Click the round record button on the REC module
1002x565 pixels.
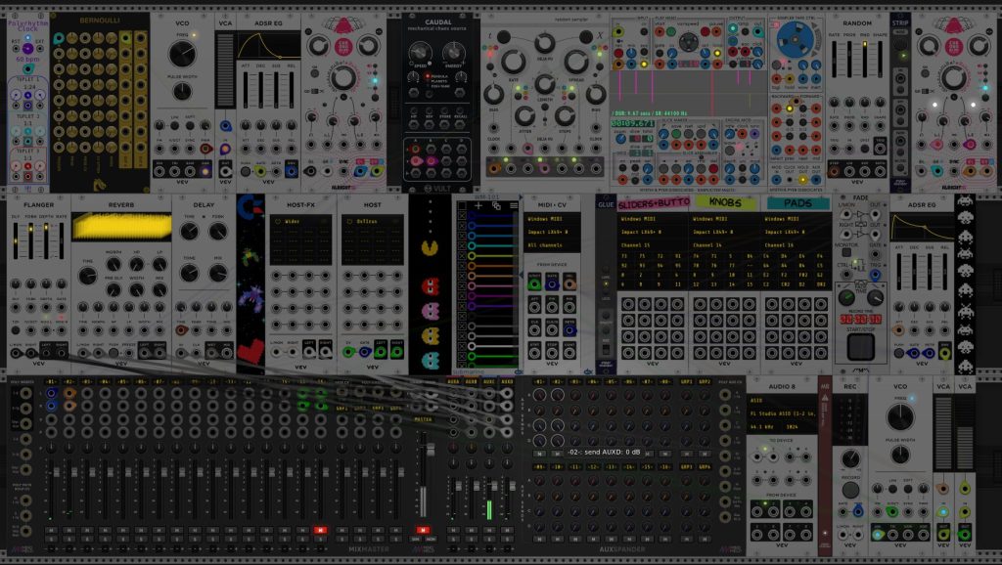pos(850,490)
